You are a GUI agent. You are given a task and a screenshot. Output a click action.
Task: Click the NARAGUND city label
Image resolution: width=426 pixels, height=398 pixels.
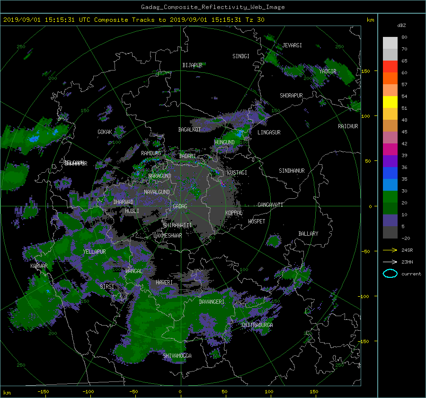click(x=160, y=176)
